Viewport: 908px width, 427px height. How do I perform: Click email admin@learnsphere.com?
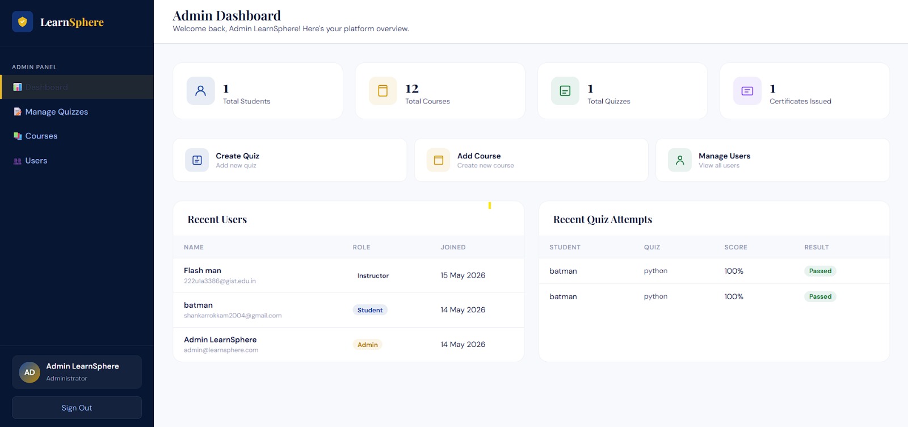221,350
